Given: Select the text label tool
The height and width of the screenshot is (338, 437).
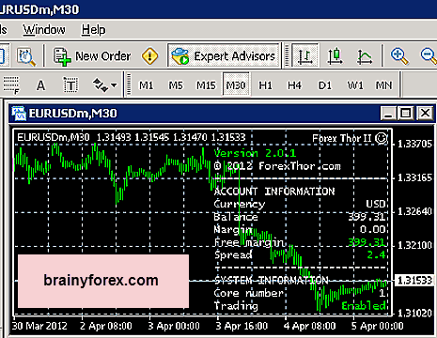Looking at the screenshot, I should (70, 85).
